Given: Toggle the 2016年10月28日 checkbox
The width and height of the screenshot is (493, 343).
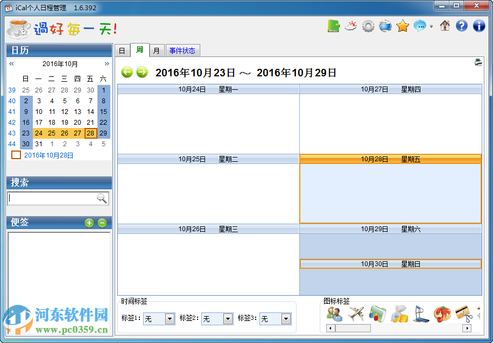Looking at the screenshot, I should point(15,155).
